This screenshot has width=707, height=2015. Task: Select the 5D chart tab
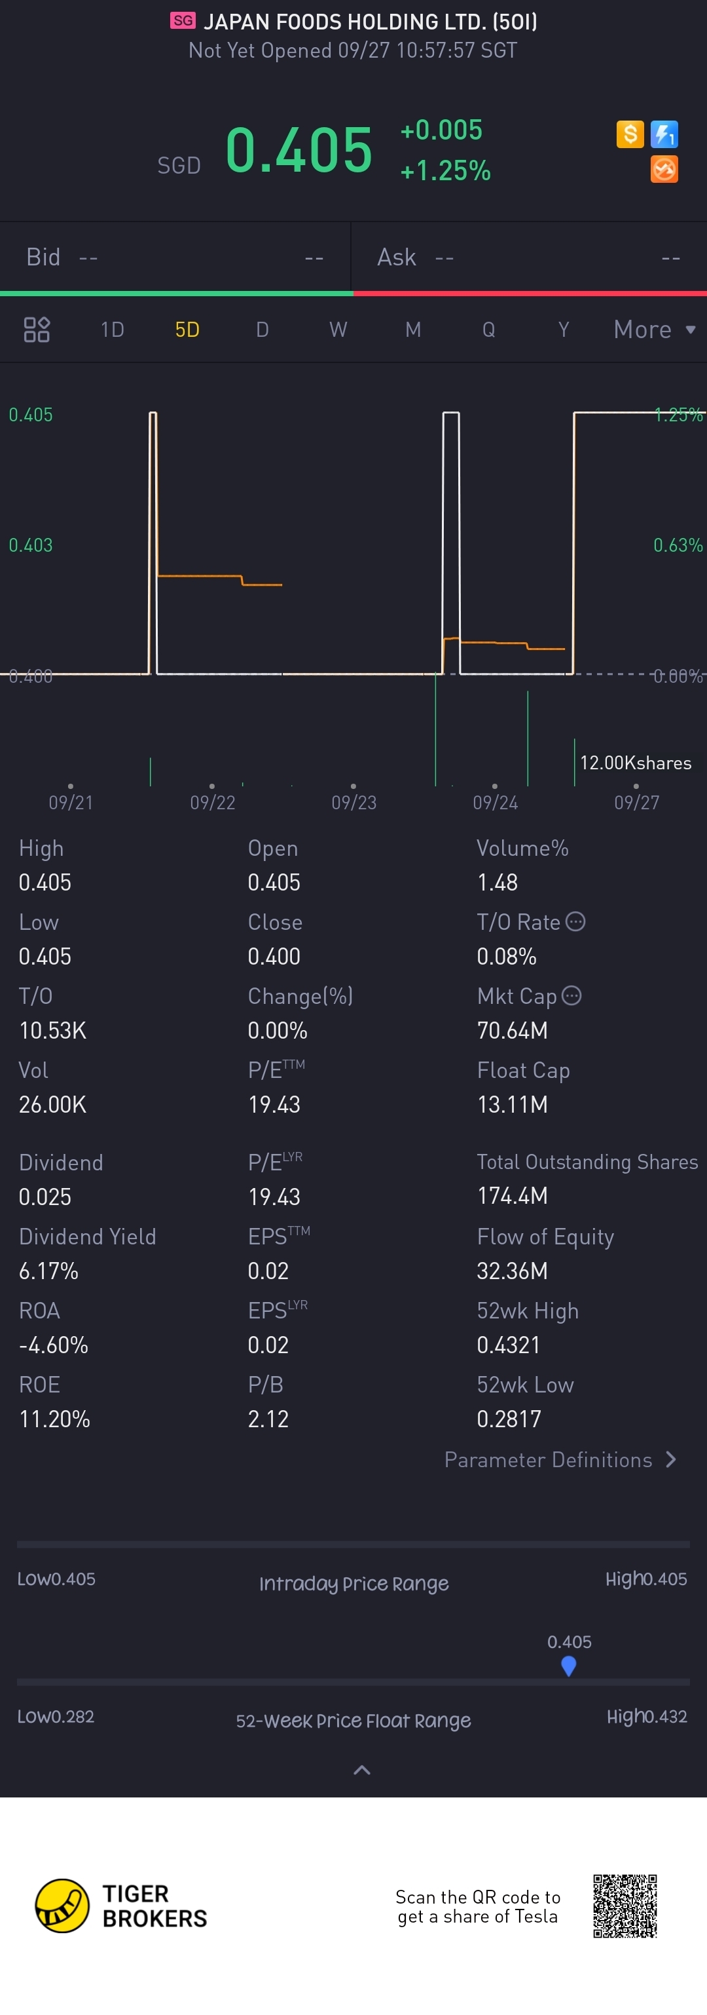(187, 330)
